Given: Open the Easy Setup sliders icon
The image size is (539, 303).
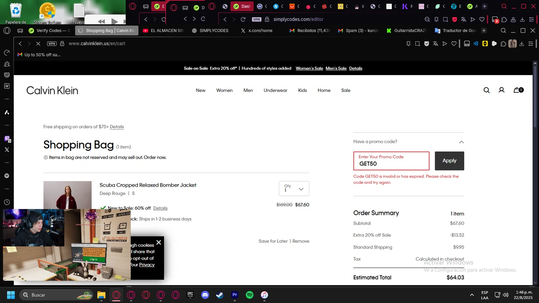Looking at the screenshot, I should 531,43.
